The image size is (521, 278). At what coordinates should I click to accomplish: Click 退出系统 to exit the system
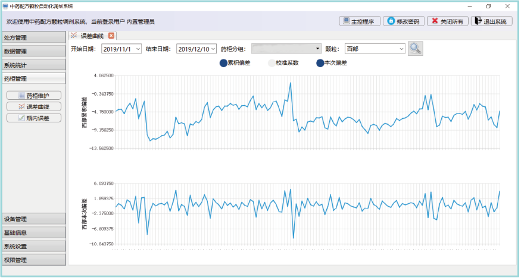tap(491, 21)
